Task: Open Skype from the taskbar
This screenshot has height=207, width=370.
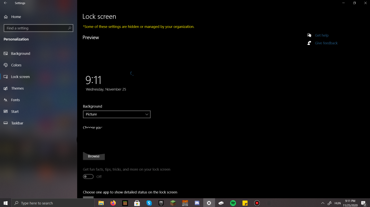Action: click(149, 203)
